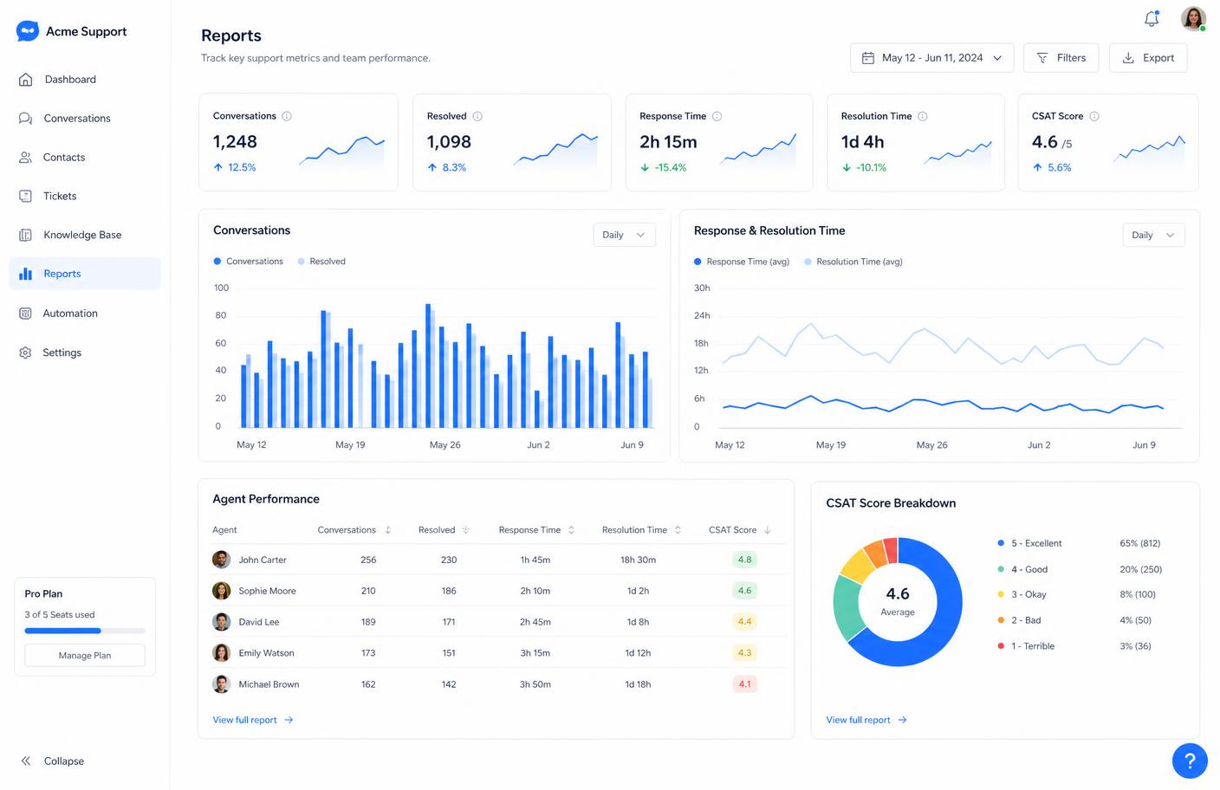Sort table by Response Time column arrows
1220x790 pixels.
click(x=572, y=530)
